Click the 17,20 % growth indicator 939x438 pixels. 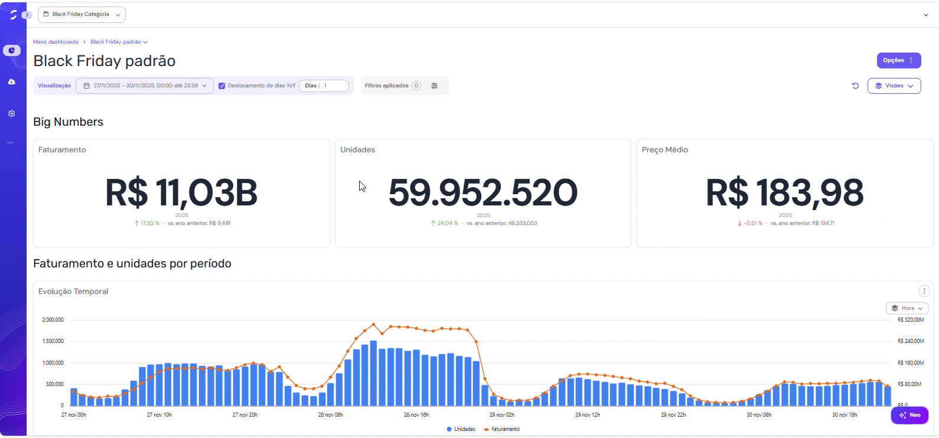pos(147,223)
